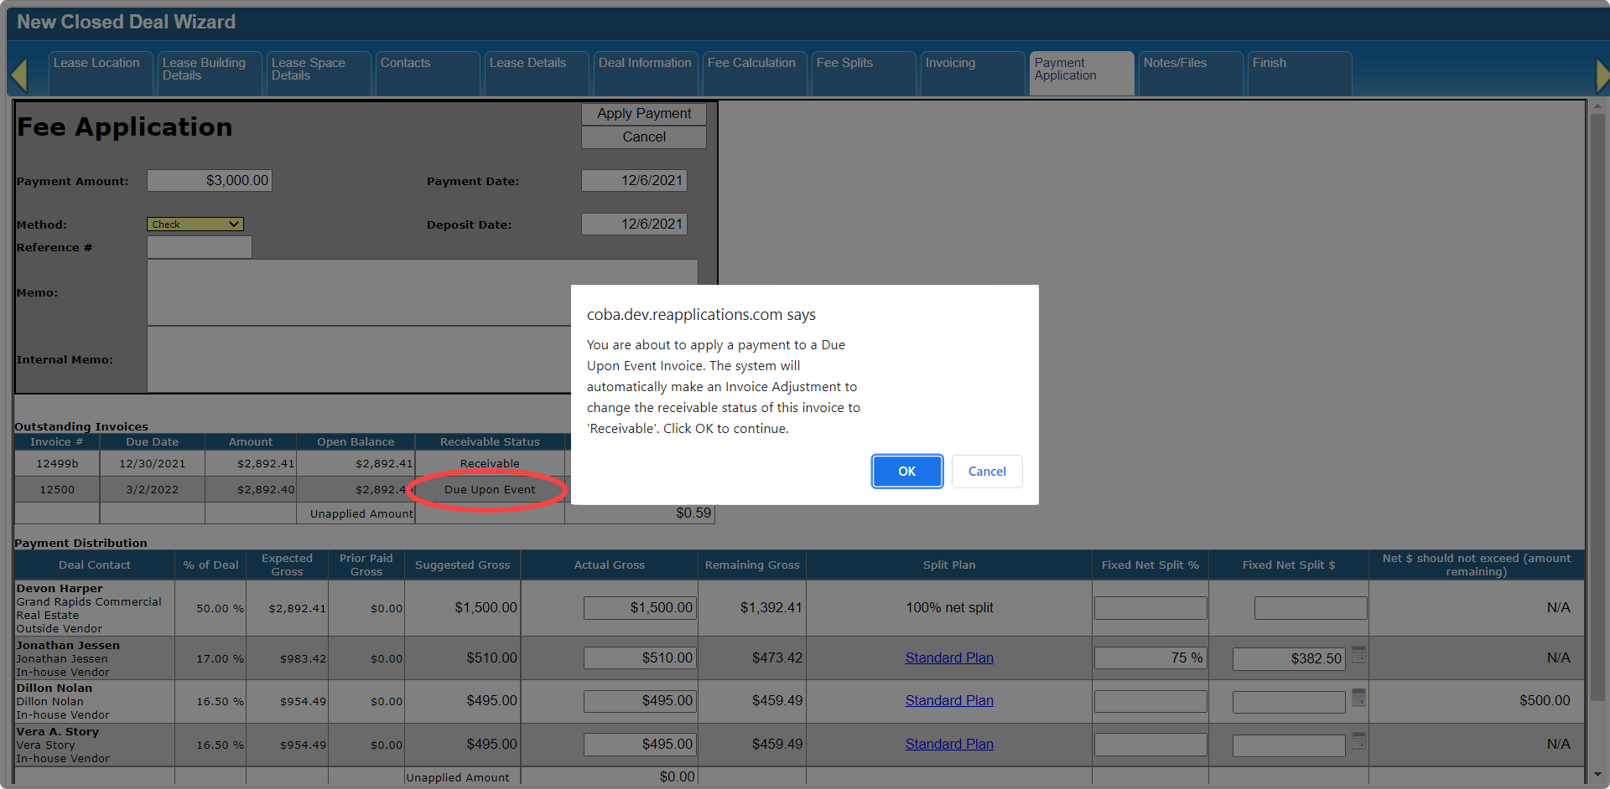Open calculator icon in Jonathan Jessen row
The width and height of the screenshot is (1610, 789).
point(1358,655)
